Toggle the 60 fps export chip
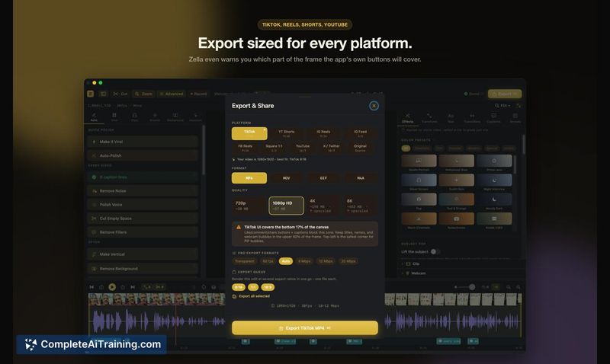Screen dimensions: 610x364 [268, 261]
